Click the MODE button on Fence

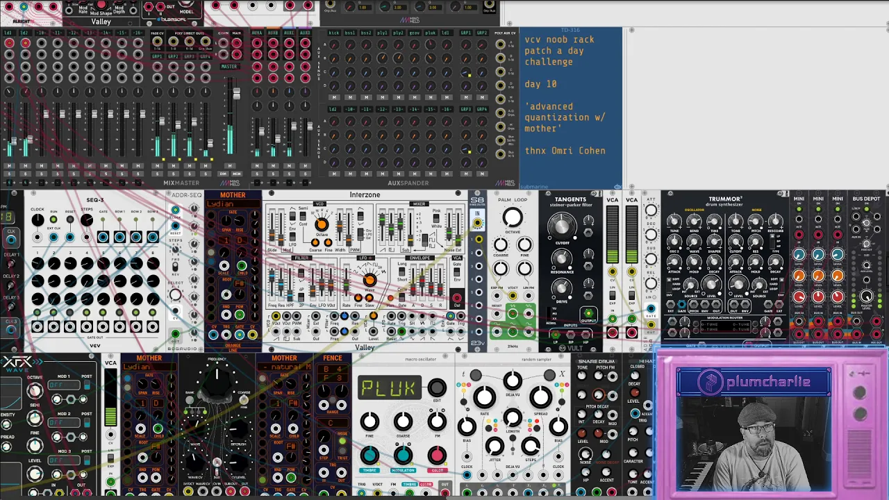pyautogui.click(x=342, y=440)
